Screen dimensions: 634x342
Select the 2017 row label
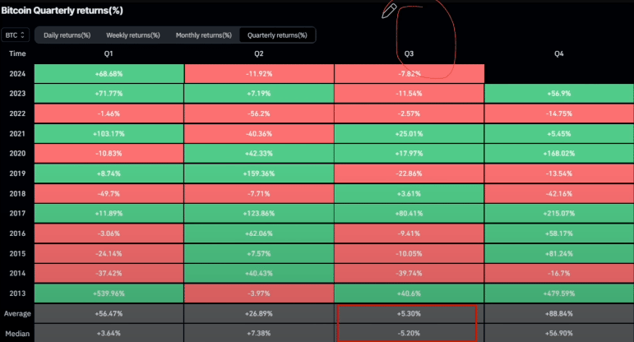click(x=17, y=214)
